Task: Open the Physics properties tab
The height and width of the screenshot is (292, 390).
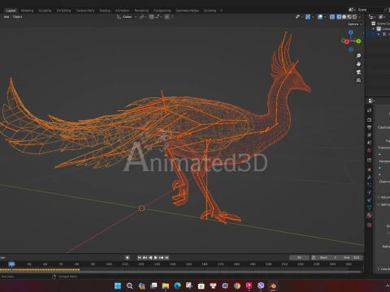Action: (369, 192)
